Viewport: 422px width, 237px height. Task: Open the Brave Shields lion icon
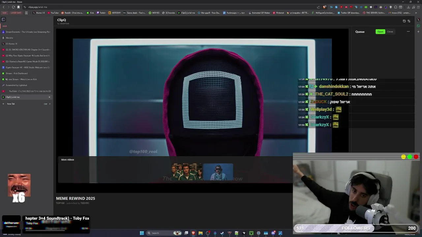(x=324, y=7)
